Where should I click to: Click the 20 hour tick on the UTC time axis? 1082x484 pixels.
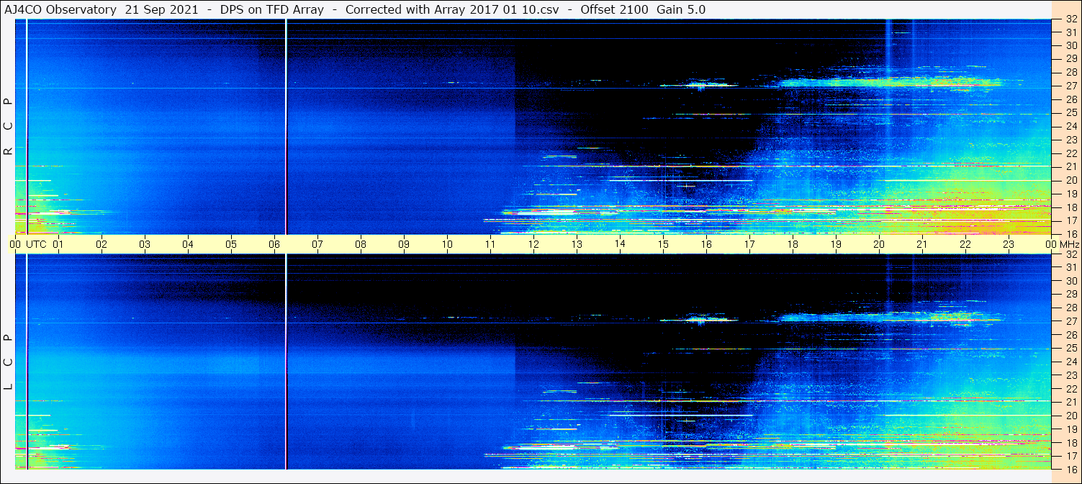click(x=879, y=243)
